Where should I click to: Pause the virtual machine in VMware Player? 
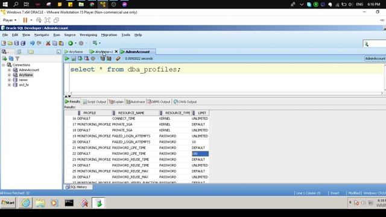pos(25,20)
